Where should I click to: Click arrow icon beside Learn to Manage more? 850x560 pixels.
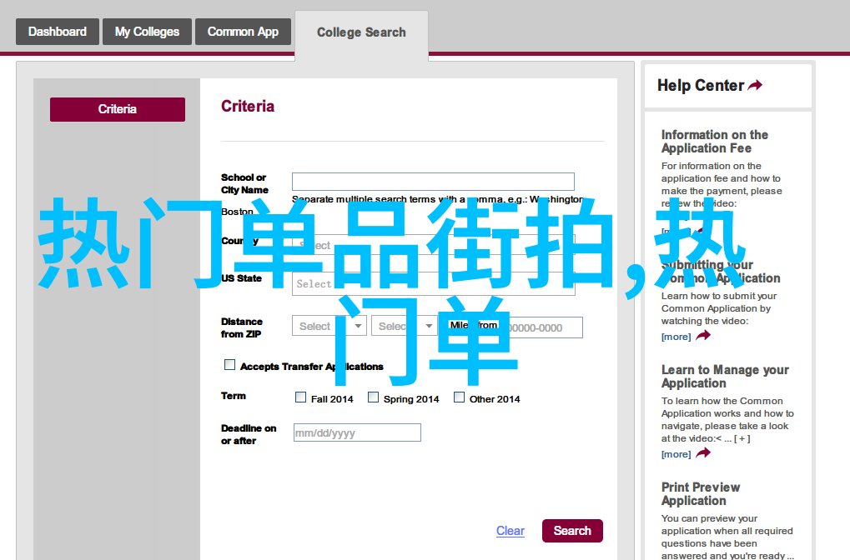point(703,452)
